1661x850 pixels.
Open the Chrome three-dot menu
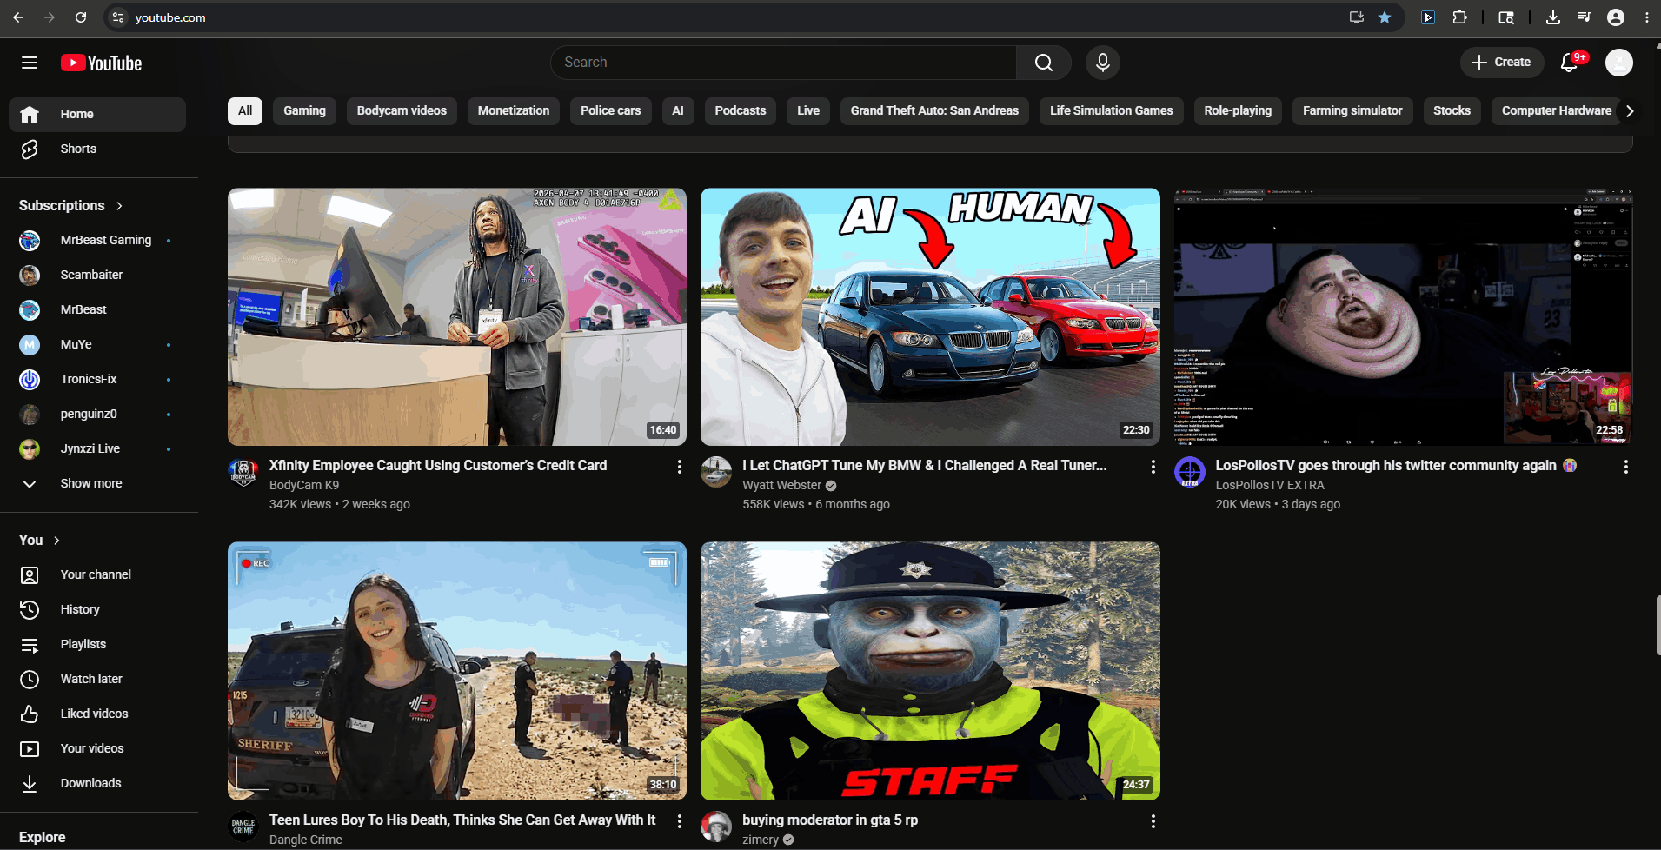pos(1647,17)
